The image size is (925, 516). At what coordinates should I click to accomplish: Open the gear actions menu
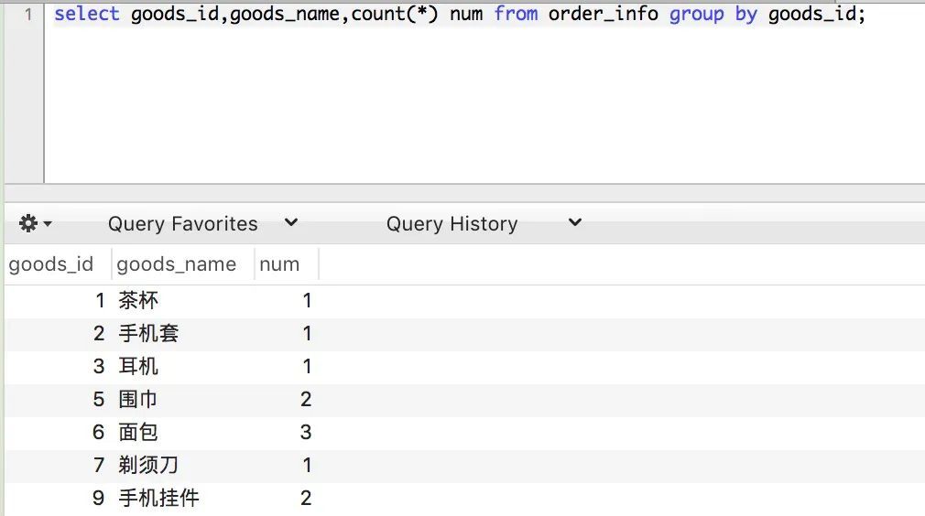36,223
